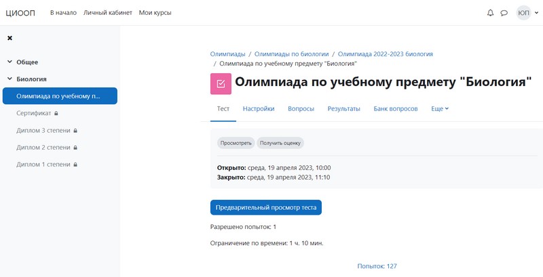The width and height of the screenshot is (543, 277).
Task: Switch to the Вопросы tab
Action: click(x=301, y=108)
